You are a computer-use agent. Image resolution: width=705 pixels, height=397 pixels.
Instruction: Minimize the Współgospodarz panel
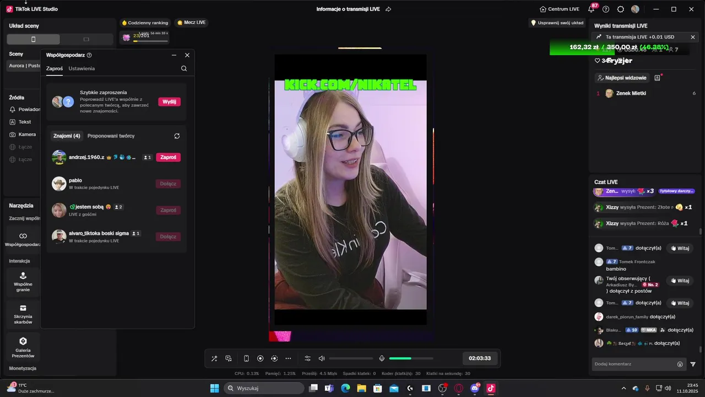[x=174, y=55]
